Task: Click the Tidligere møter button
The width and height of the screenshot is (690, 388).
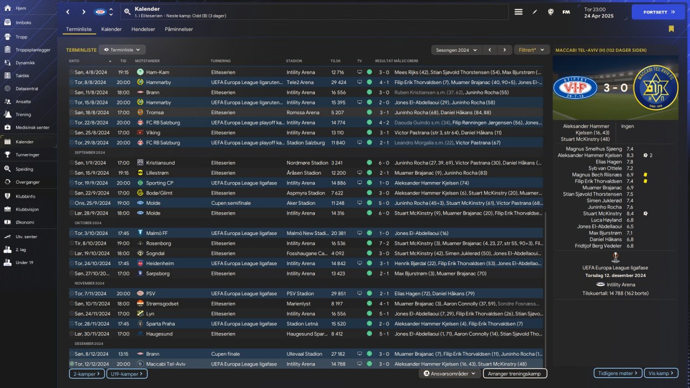Action: click(x=618, y=373)
